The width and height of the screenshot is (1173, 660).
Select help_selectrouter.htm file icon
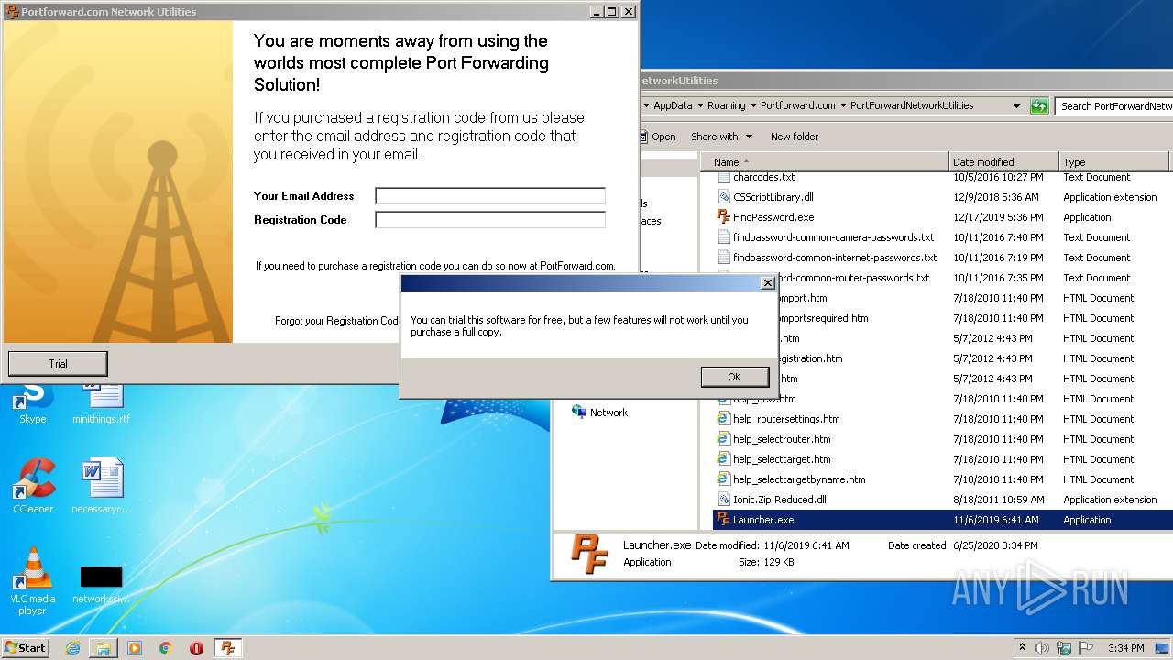click(x=723, y=439)
